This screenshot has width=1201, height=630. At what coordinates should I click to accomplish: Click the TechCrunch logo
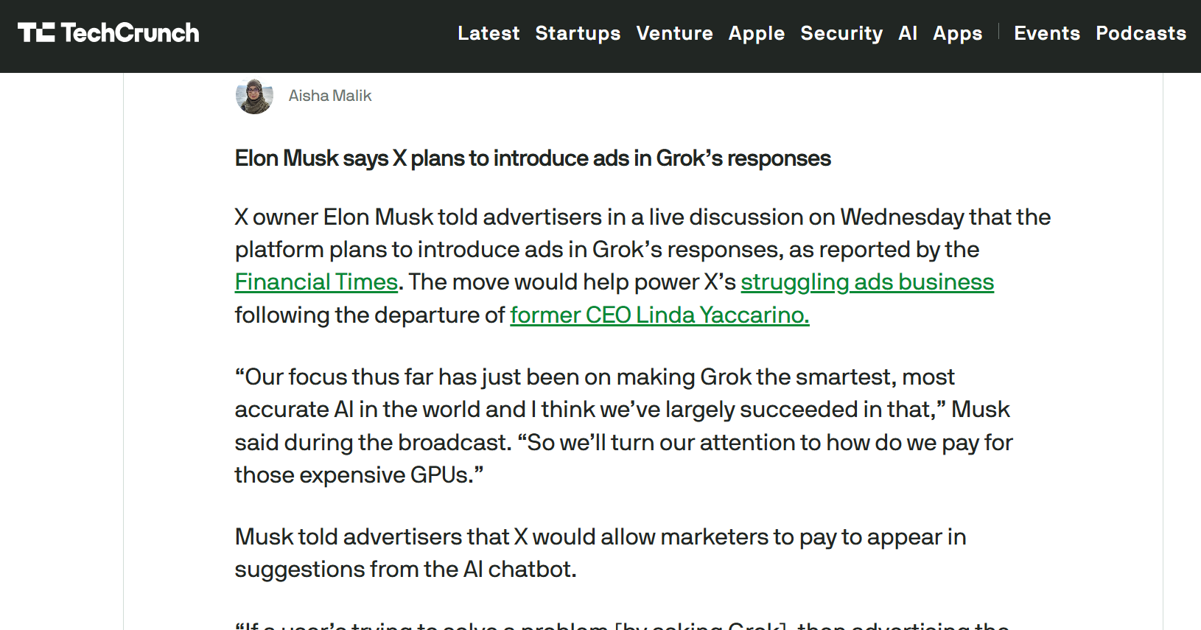pyautogui.click(x=108, y=32)
